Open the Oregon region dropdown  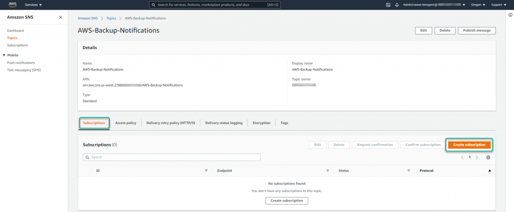478,5
